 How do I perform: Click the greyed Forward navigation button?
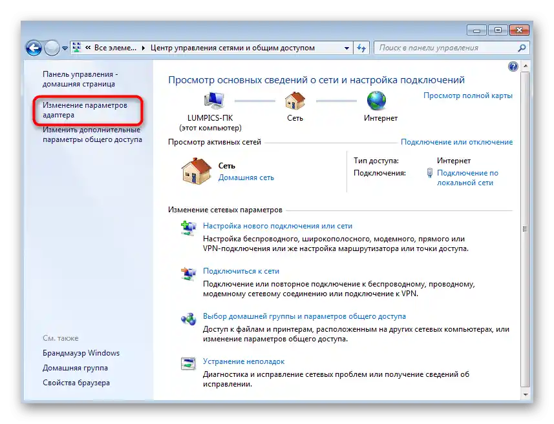52,48
